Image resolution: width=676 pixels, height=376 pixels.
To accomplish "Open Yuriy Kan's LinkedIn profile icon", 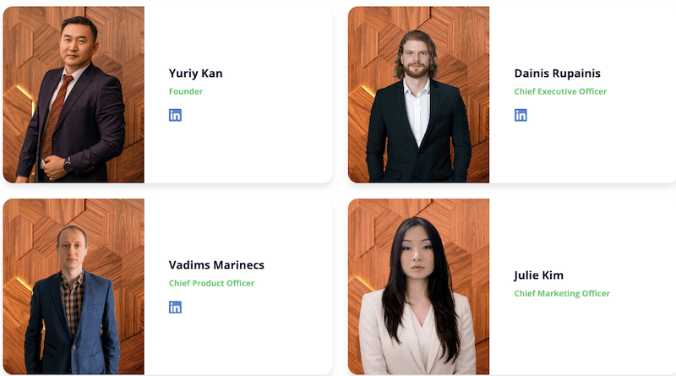I will point(175,115).
